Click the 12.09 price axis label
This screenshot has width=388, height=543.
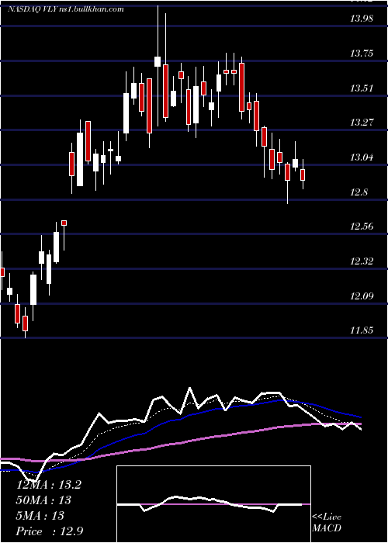(x=362, y=296)
